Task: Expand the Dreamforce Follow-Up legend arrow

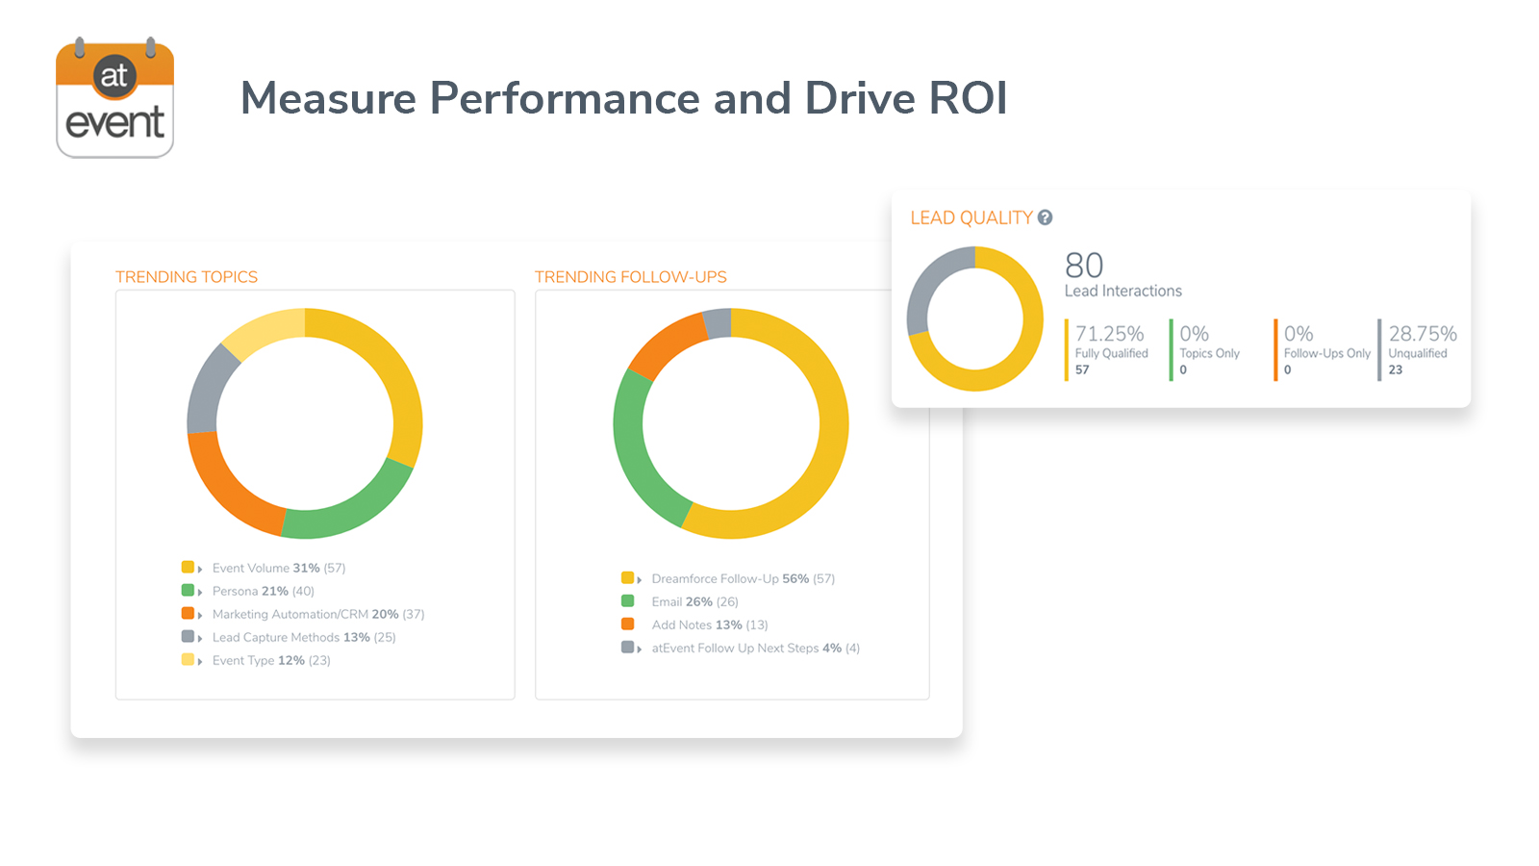Action: point(640,579)
